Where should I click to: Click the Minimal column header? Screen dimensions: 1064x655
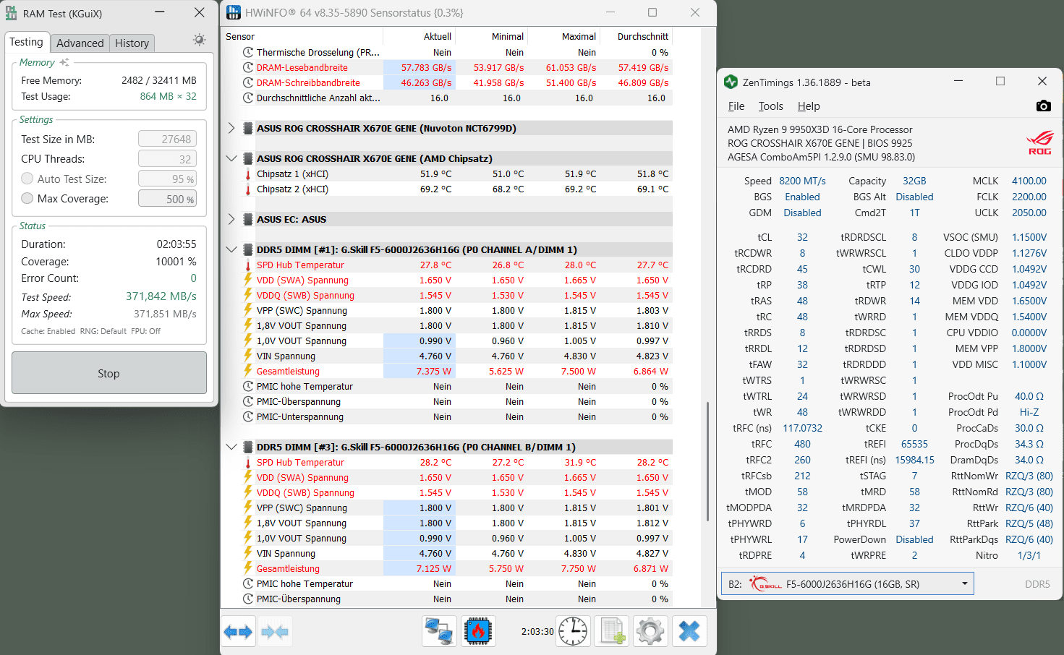[492, 36]
